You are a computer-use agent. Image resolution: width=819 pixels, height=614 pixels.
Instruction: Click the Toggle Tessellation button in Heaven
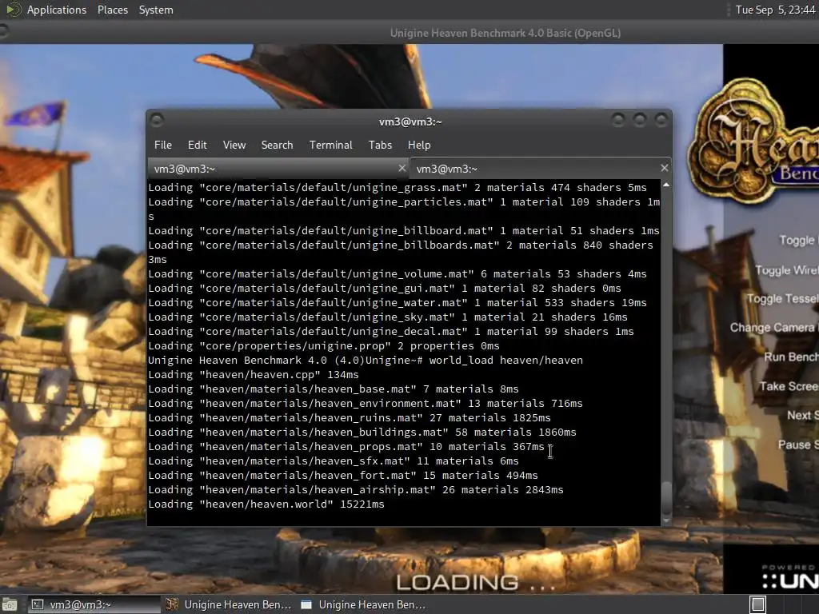(x=782, y=299)
